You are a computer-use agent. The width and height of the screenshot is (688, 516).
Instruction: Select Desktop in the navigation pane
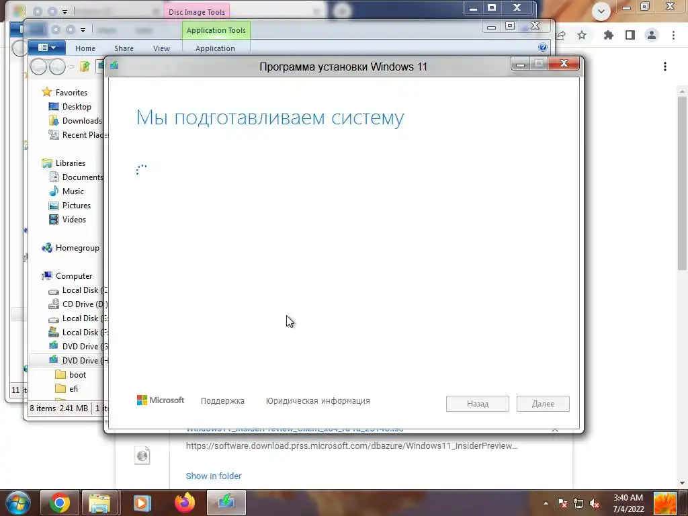pyautogui.click(x=77, y=107)
